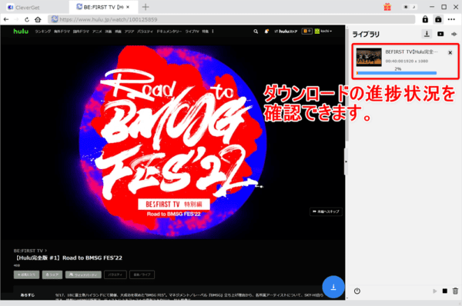Show audio library in Library panel
The image size is (462, 306).
click(454, 34)
